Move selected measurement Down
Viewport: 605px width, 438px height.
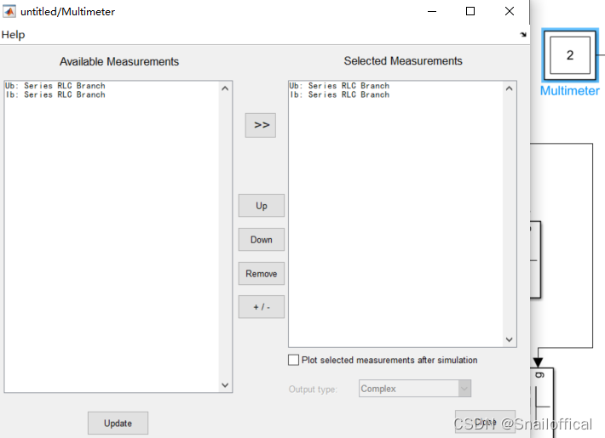(262, 240)
